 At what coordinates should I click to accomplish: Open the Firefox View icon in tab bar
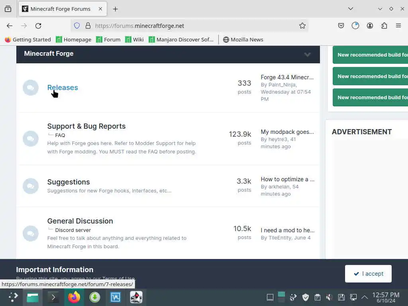(8, 9)
